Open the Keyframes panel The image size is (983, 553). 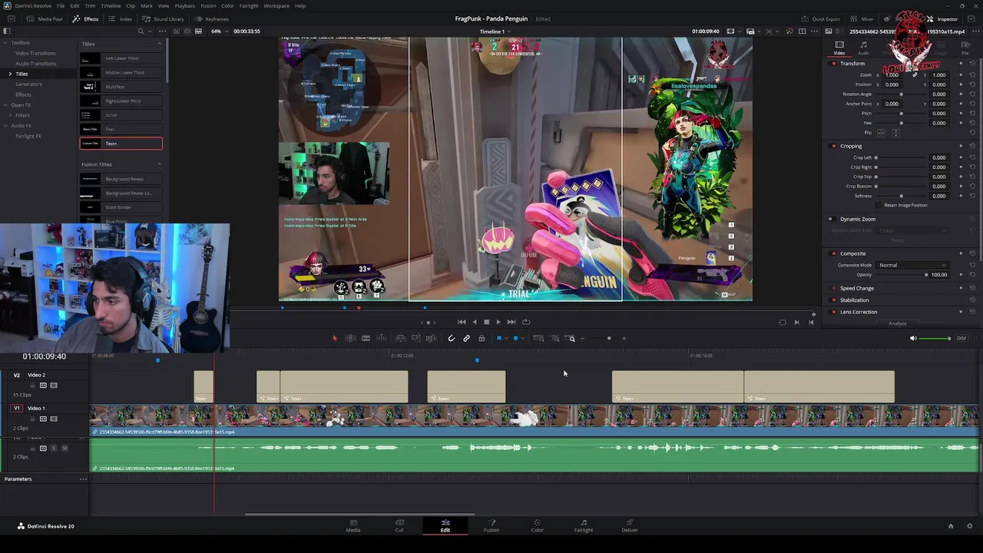211,18
